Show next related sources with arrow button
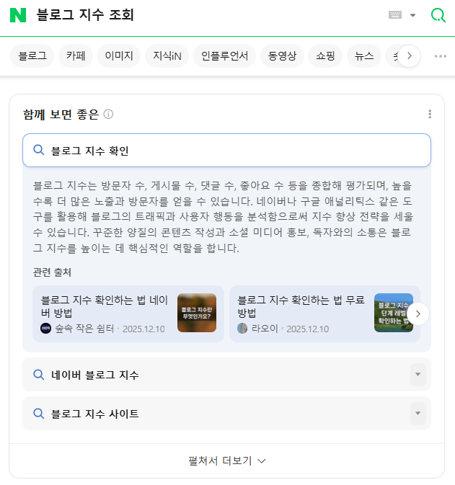The image size is (455, 485). [x=418, y=314]
